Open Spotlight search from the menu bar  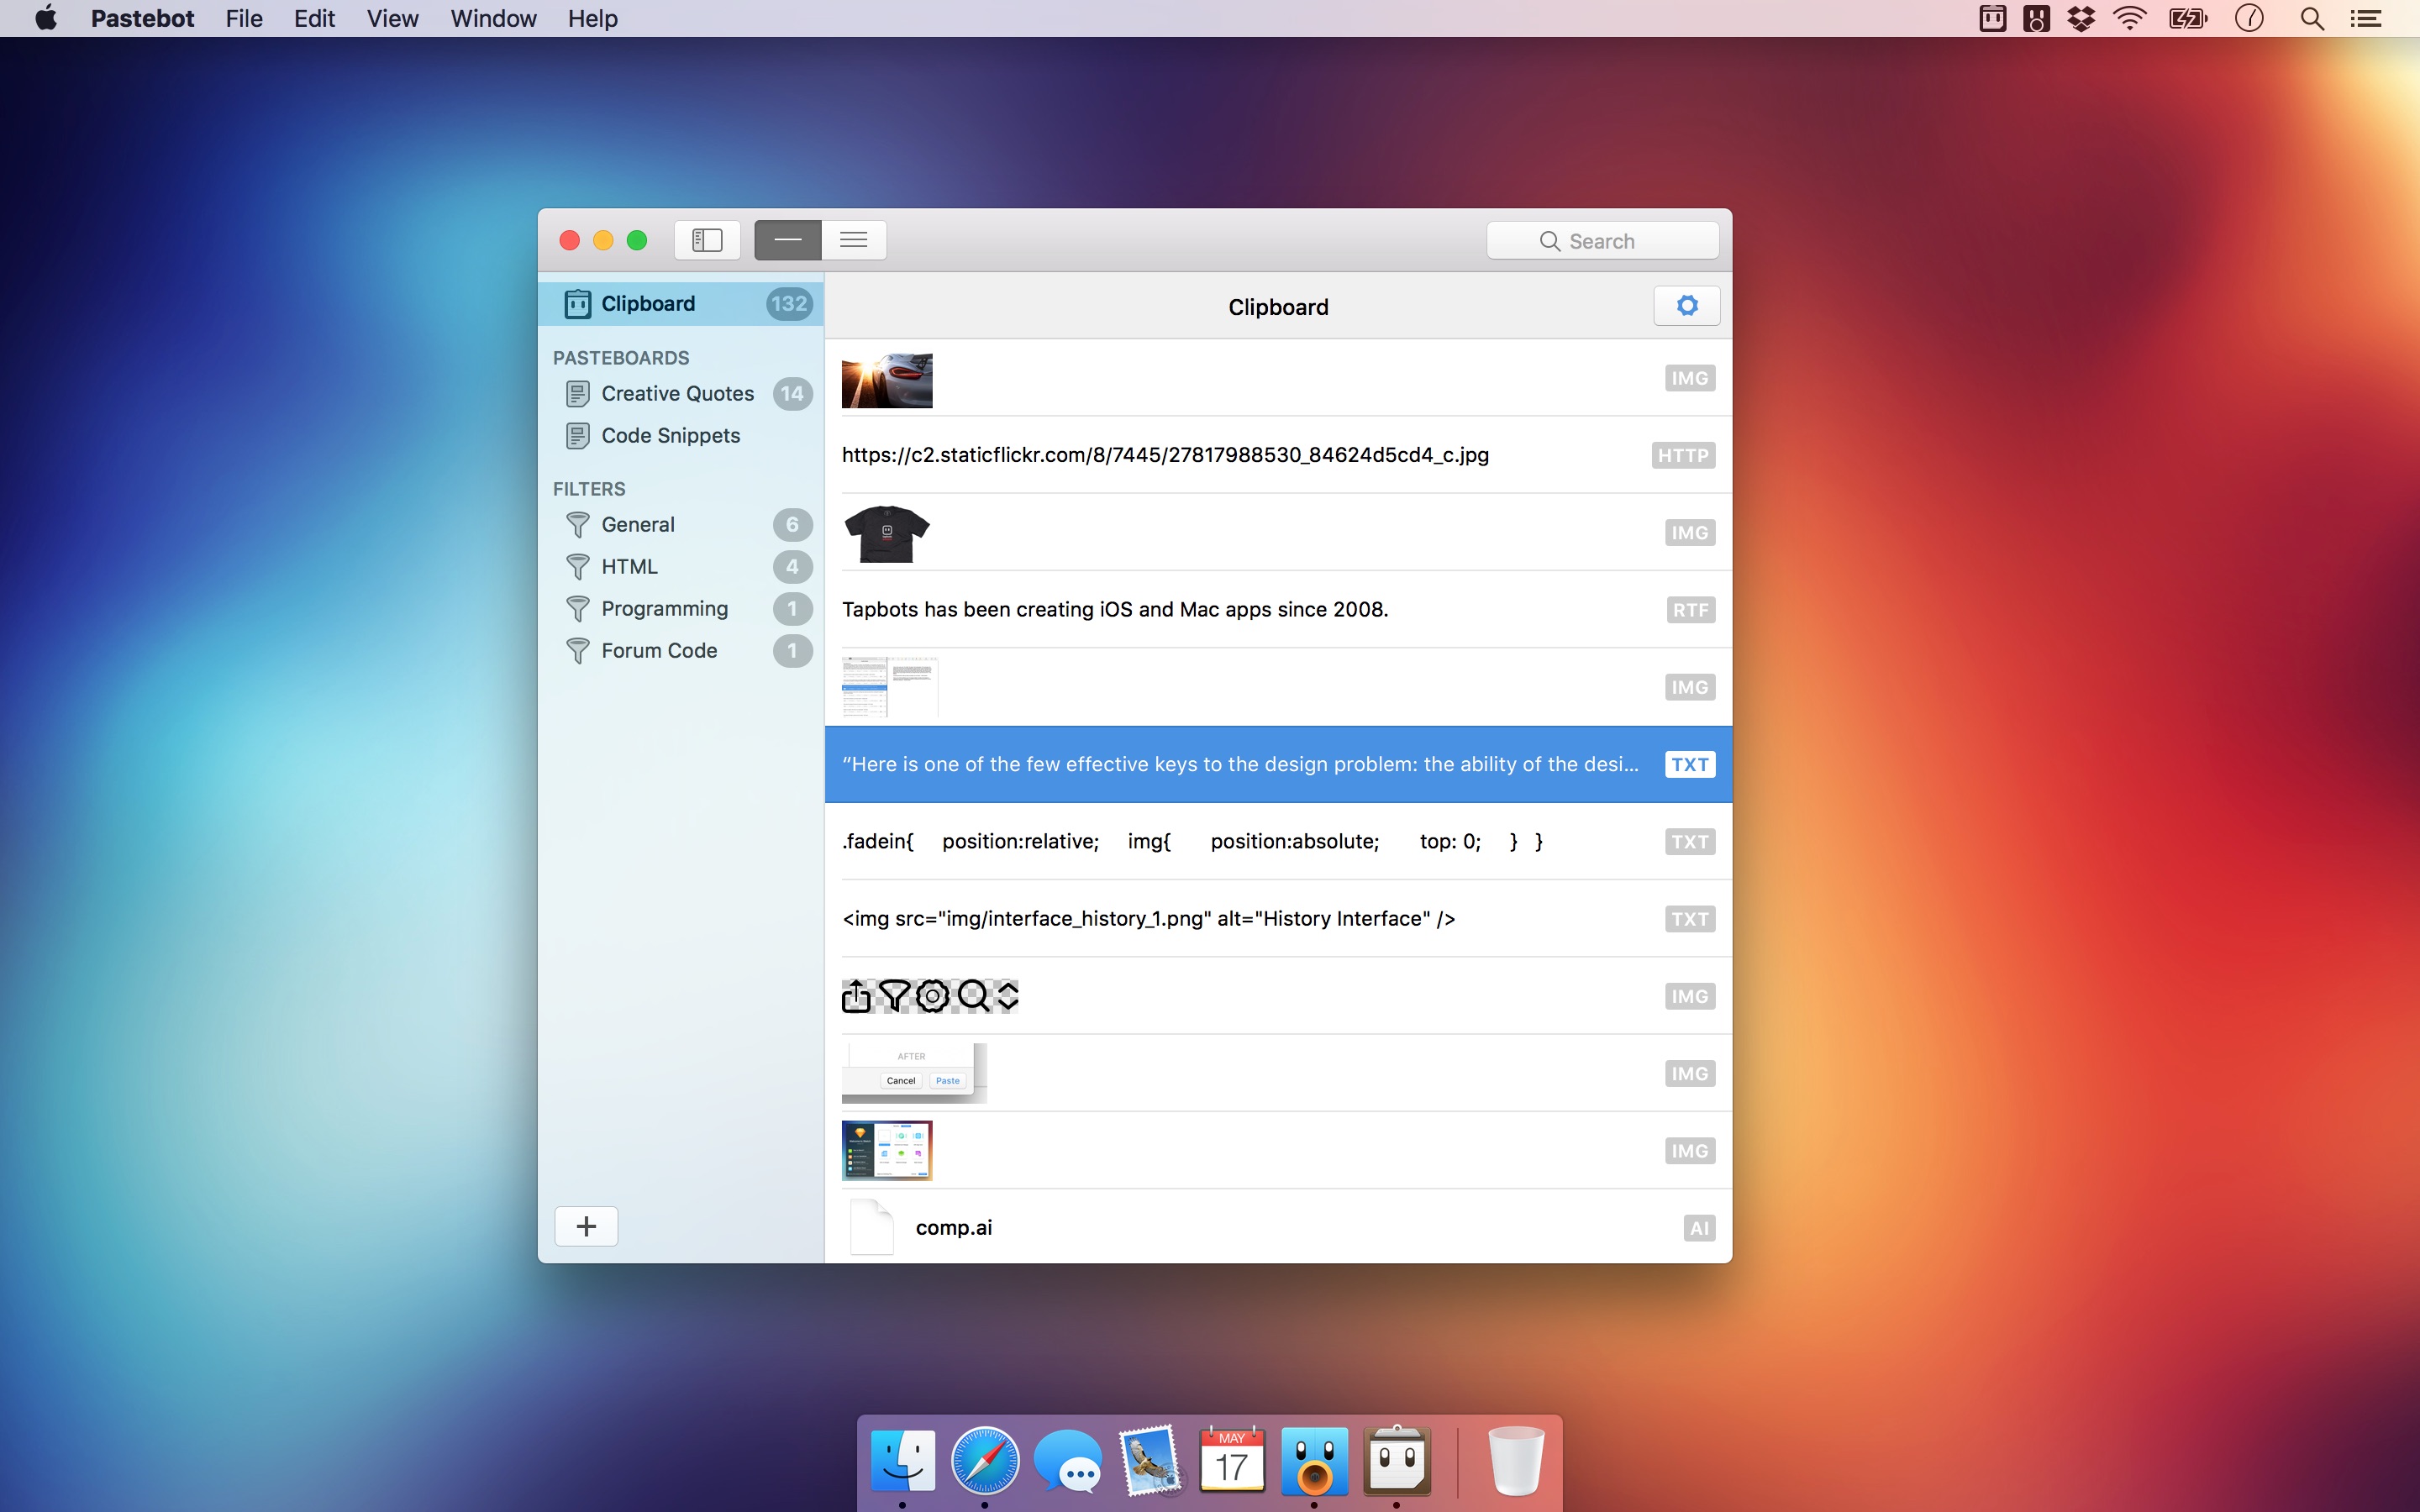pos(2310,18)
